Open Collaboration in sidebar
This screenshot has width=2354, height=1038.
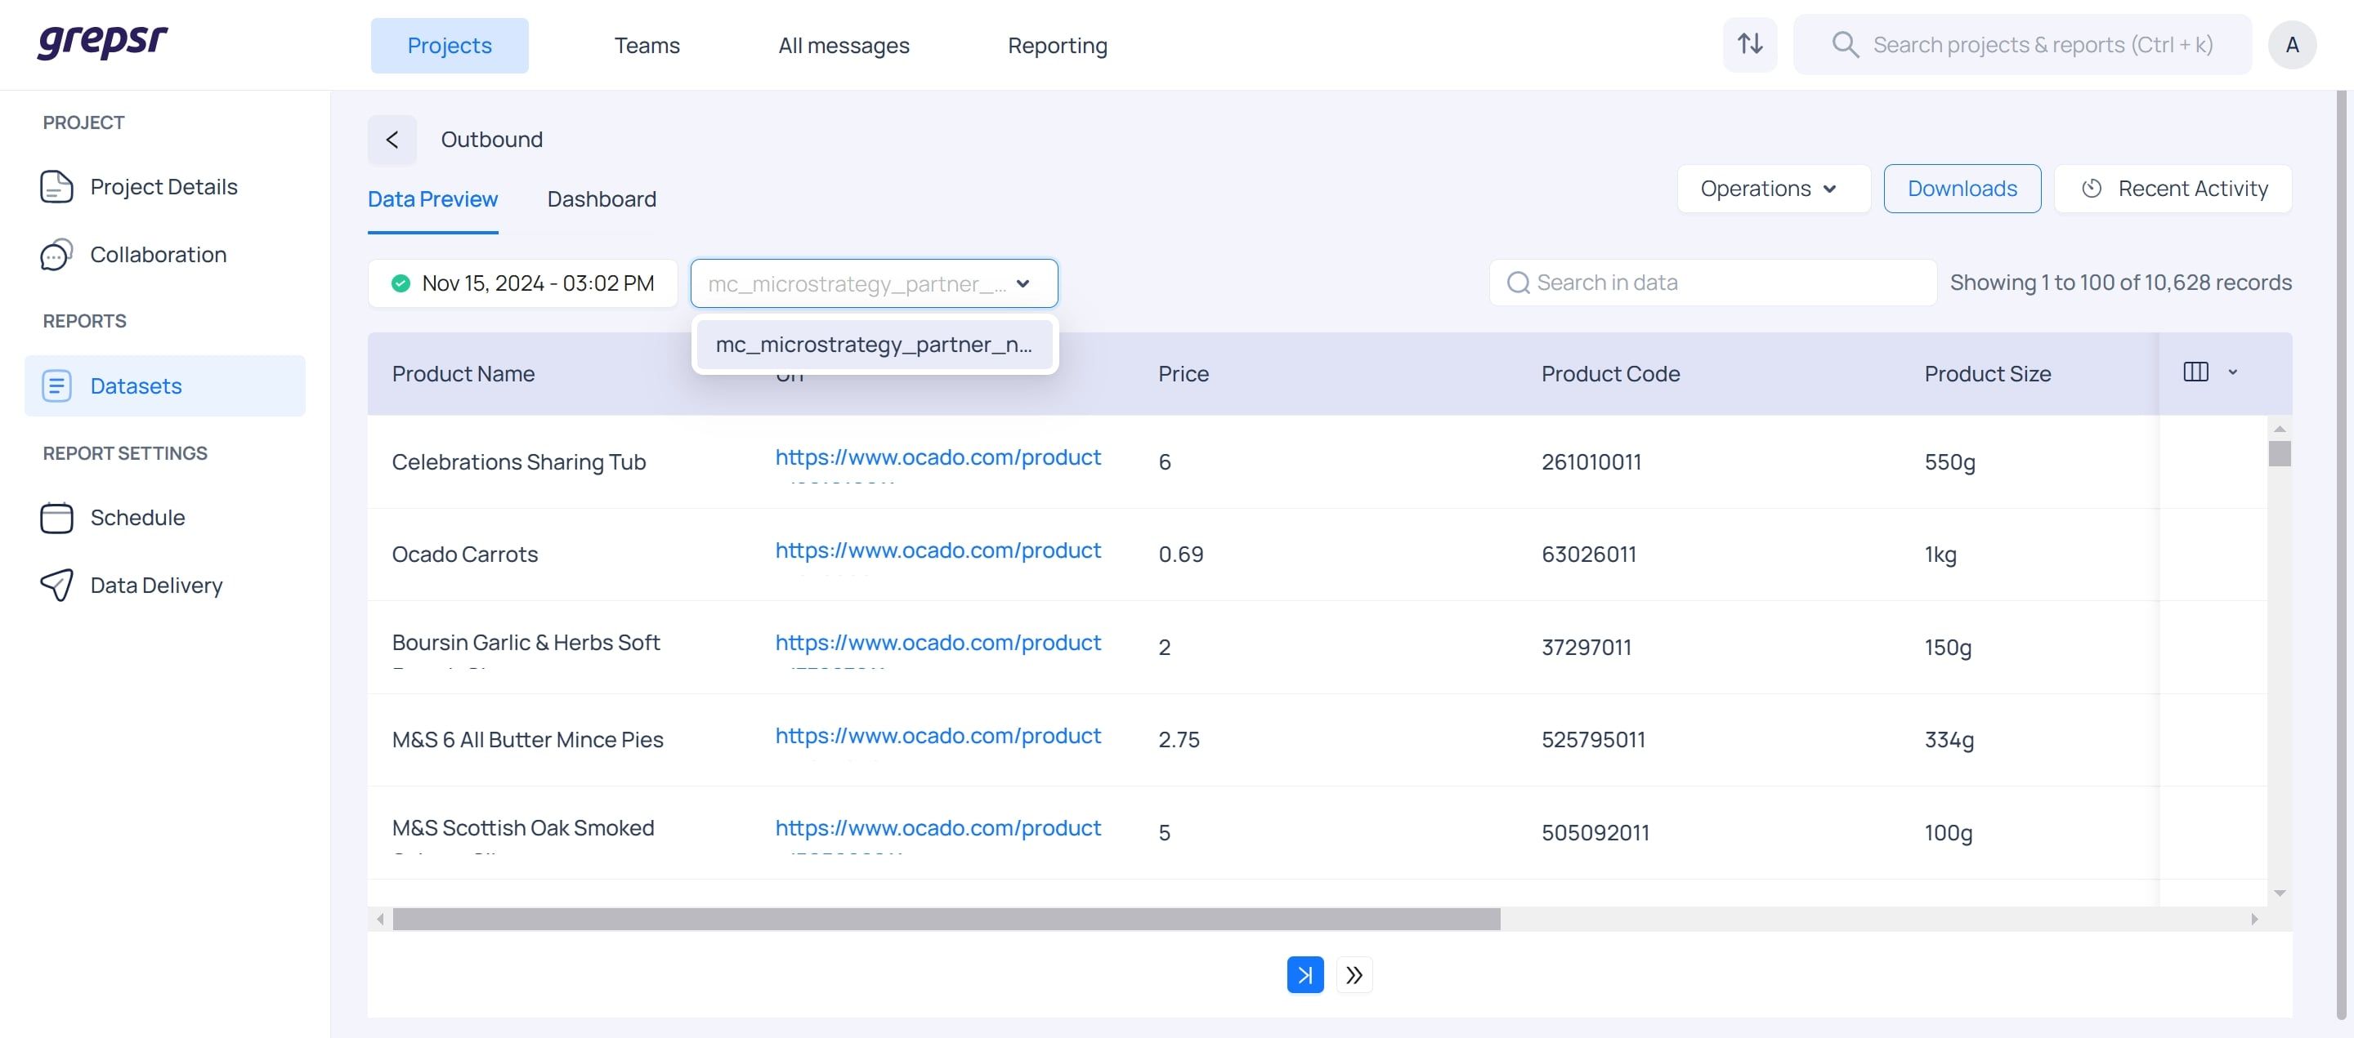(x=164, y=255)
